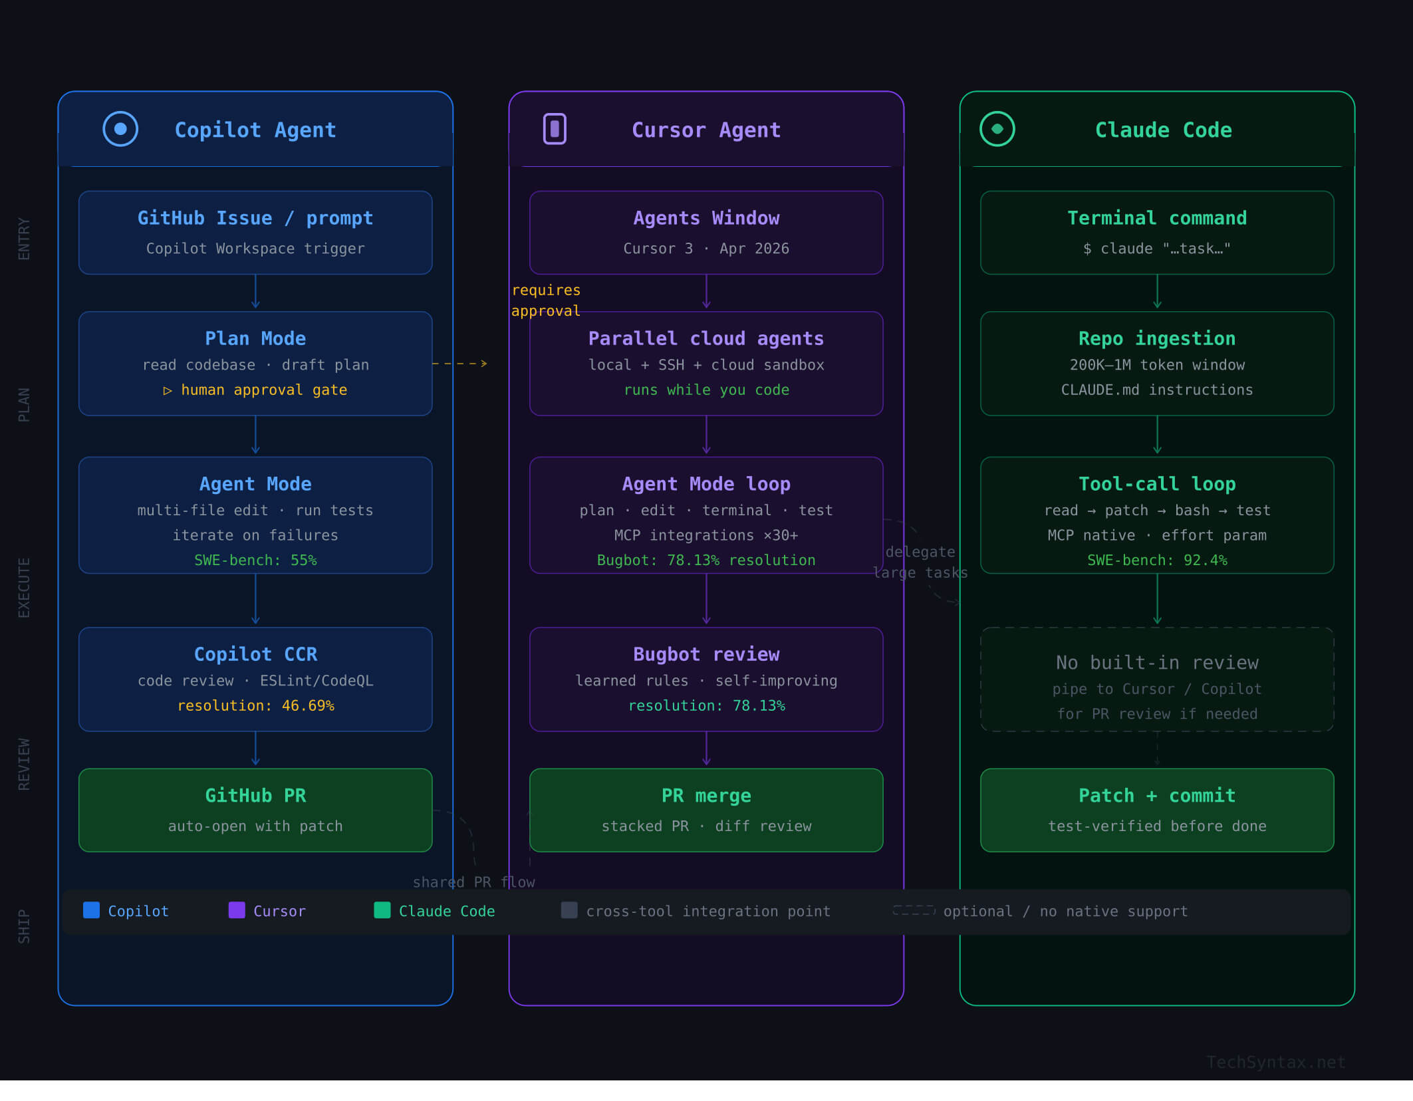Click the purple Cursor legend swatch
The width and height of the screenshot is (1413, 1101).
point(237,910)
